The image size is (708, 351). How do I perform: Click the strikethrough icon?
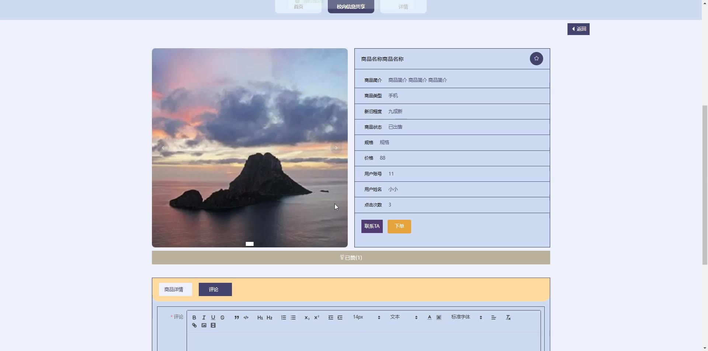222,317
